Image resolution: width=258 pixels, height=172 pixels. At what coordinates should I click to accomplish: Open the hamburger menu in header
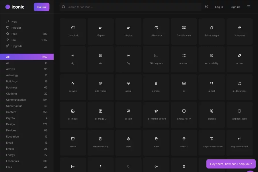pyautogui.click(x=249, y=7)
